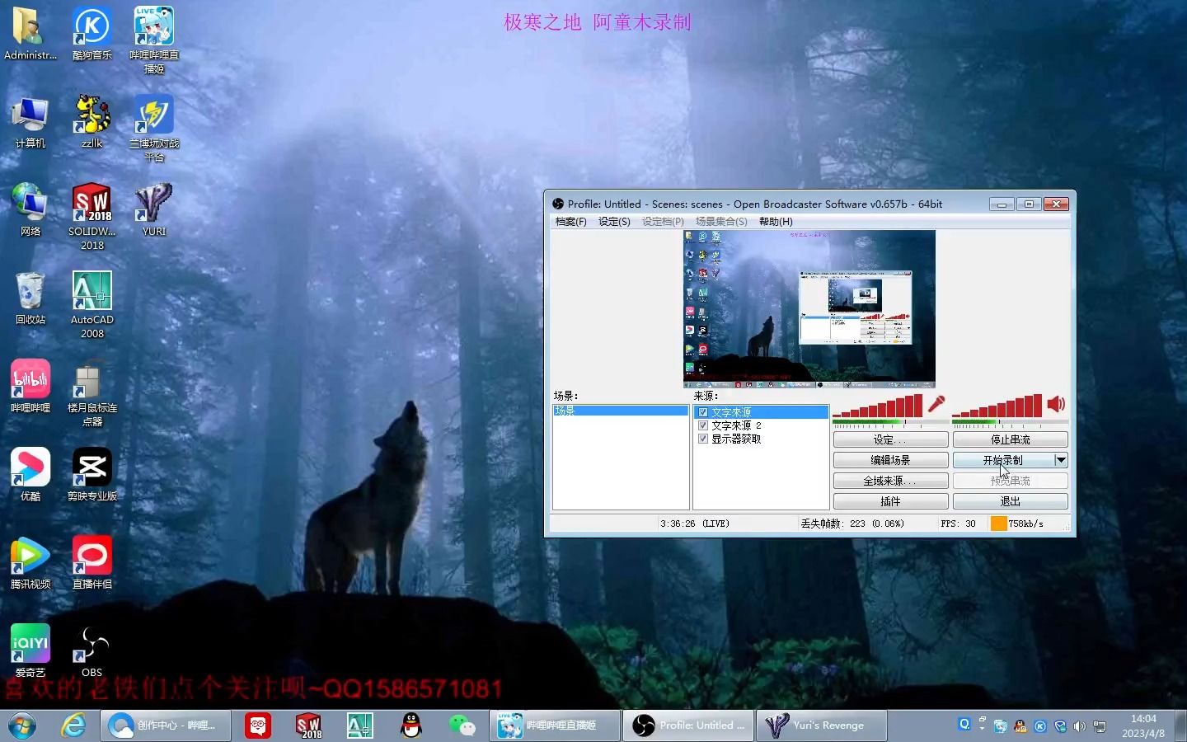Switch to 创作中心 taskbar window
1187x742 pixels.
(166, 726)
